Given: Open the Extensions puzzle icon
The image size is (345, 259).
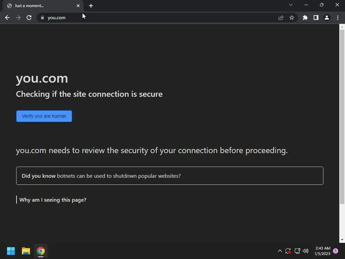Looking at the screenshot, I should coord(305,18).
